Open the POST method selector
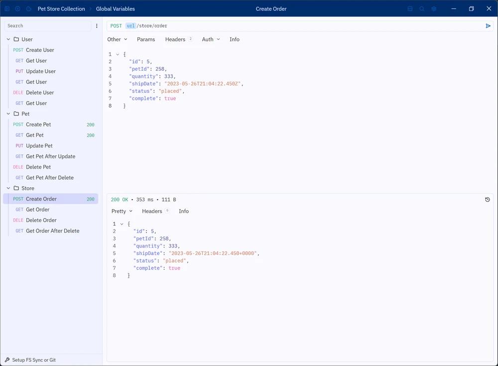 (116, 26)
